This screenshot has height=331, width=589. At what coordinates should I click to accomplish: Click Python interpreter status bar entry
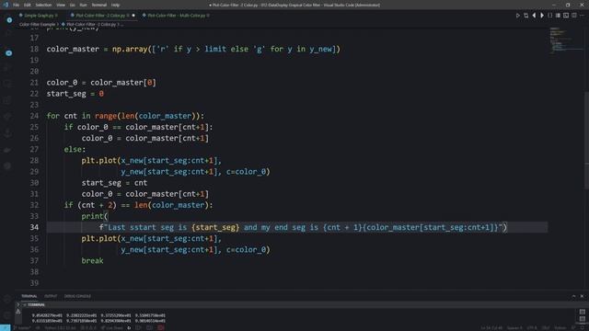tap(60, 328)
